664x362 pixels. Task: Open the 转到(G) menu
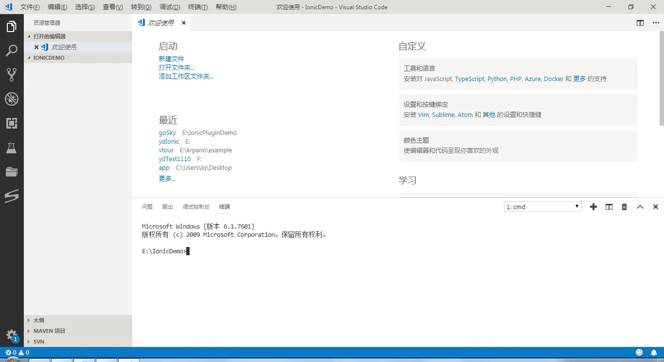(141, 7)
